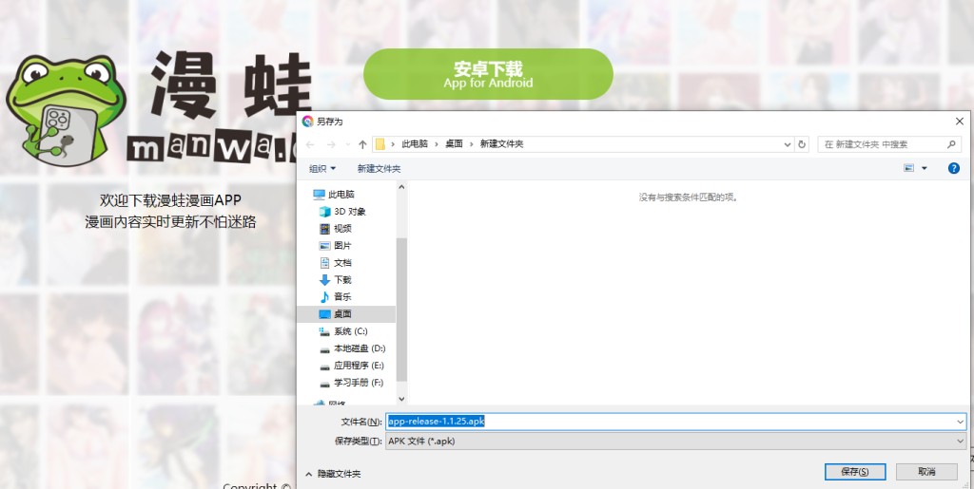Screen dimensions: 974x489
Task: Select 学习手册 (F:) drive
Action: 359,383
